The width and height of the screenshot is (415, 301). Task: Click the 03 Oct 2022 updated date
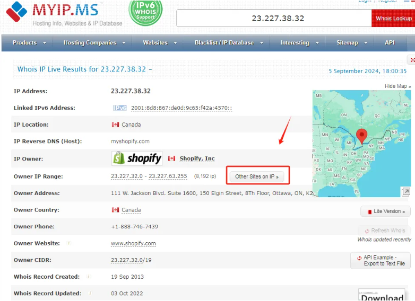(x=127, y=294)
